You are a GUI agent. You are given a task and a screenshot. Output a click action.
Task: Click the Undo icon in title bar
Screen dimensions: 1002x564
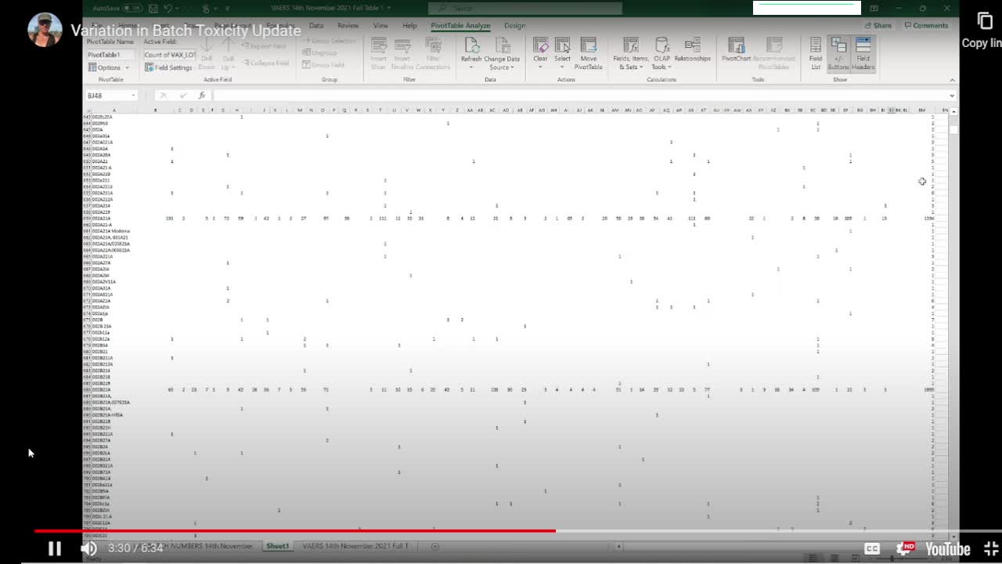pos(167,8)
